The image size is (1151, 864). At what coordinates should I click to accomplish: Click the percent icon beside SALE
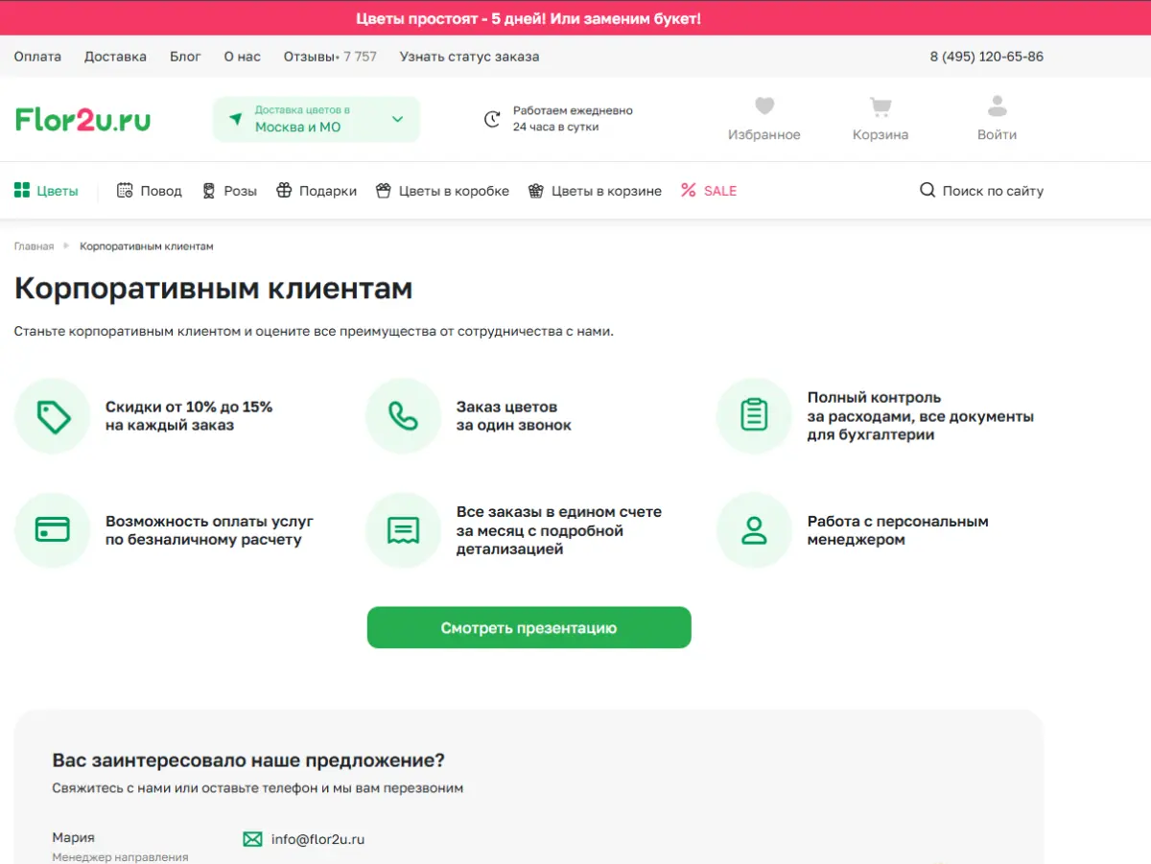[x=689, y=190]
